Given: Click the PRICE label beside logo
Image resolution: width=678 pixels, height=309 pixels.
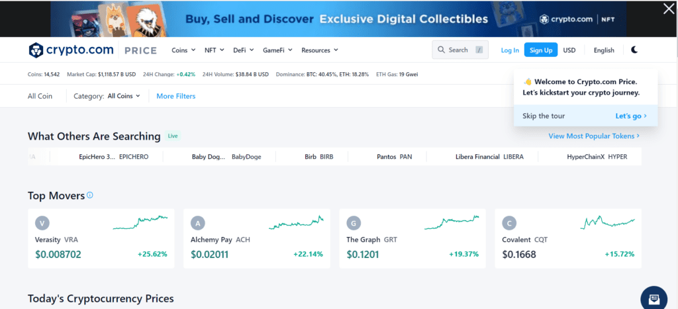Looking at the screenshot, I should pos(140,50).
